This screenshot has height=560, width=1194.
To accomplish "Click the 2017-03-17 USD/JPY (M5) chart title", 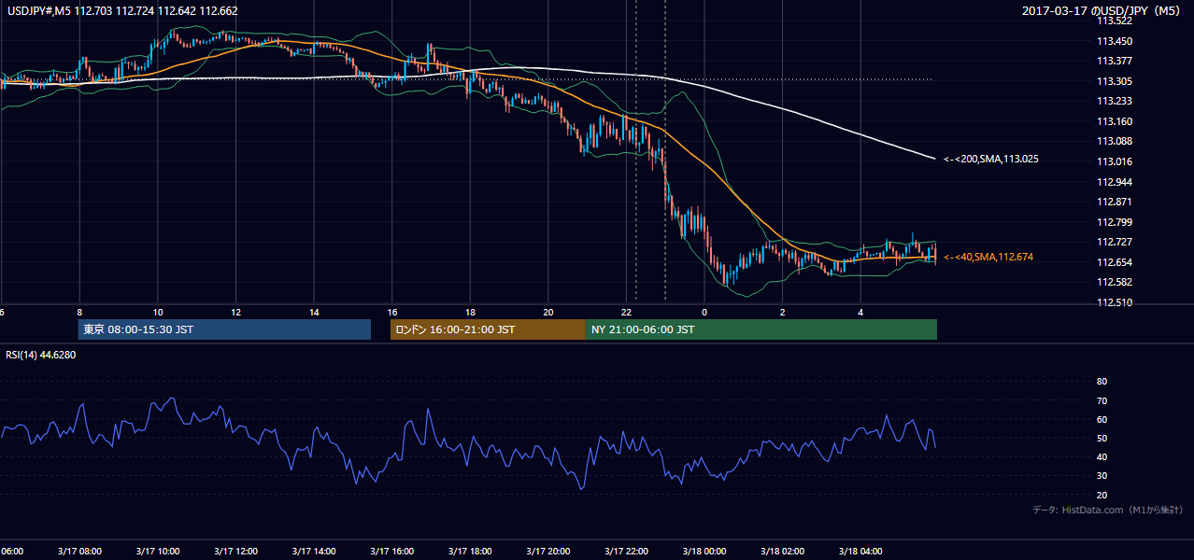I will tap(1103, 11).
